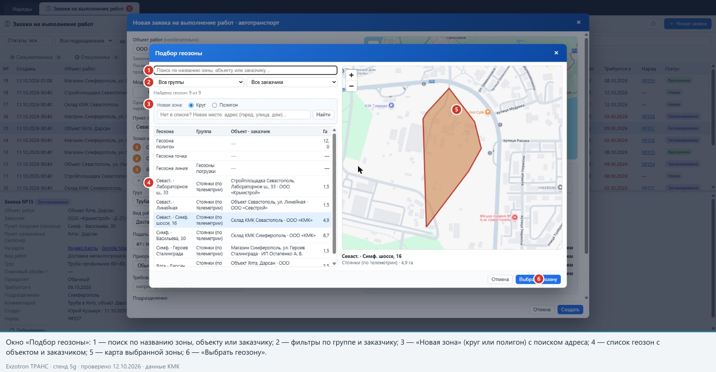Image resolution: width=716 pixels, height=372 pixels.
Task: Select the Круг radio option
Action: (191, 105)
